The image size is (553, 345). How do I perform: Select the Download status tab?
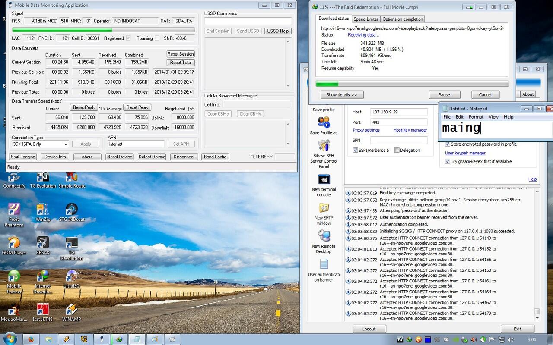[x=334, y=19]
